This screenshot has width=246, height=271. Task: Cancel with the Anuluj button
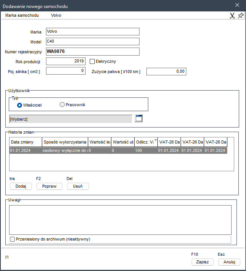coord(229,262)
